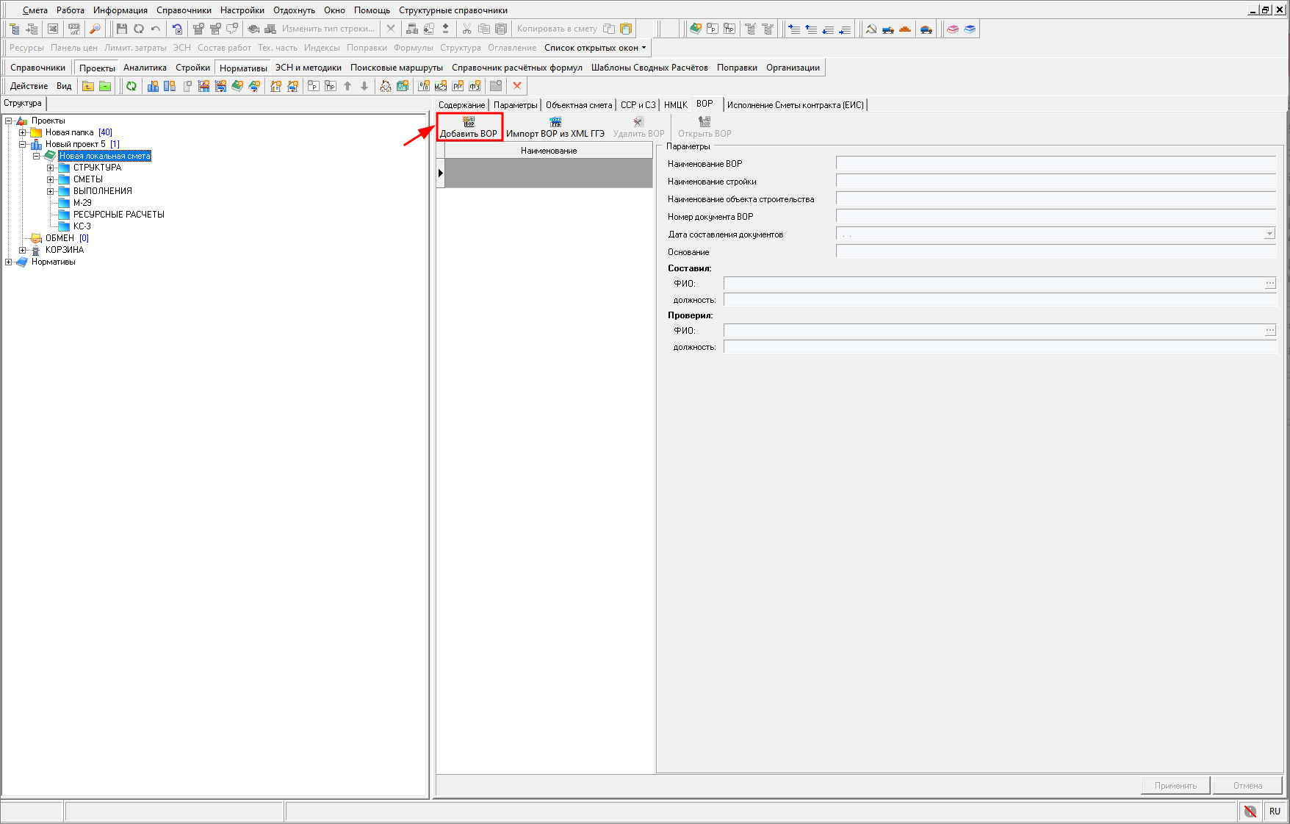Image resolution: width=1290 pixels, height=824 pixels.
Task: Open the Список открытых окон dropdown
Action: tap(595, 48)
